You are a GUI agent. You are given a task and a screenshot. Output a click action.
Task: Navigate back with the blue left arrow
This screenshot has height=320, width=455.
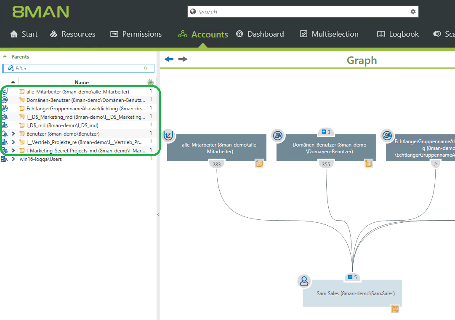coord(169,59)
